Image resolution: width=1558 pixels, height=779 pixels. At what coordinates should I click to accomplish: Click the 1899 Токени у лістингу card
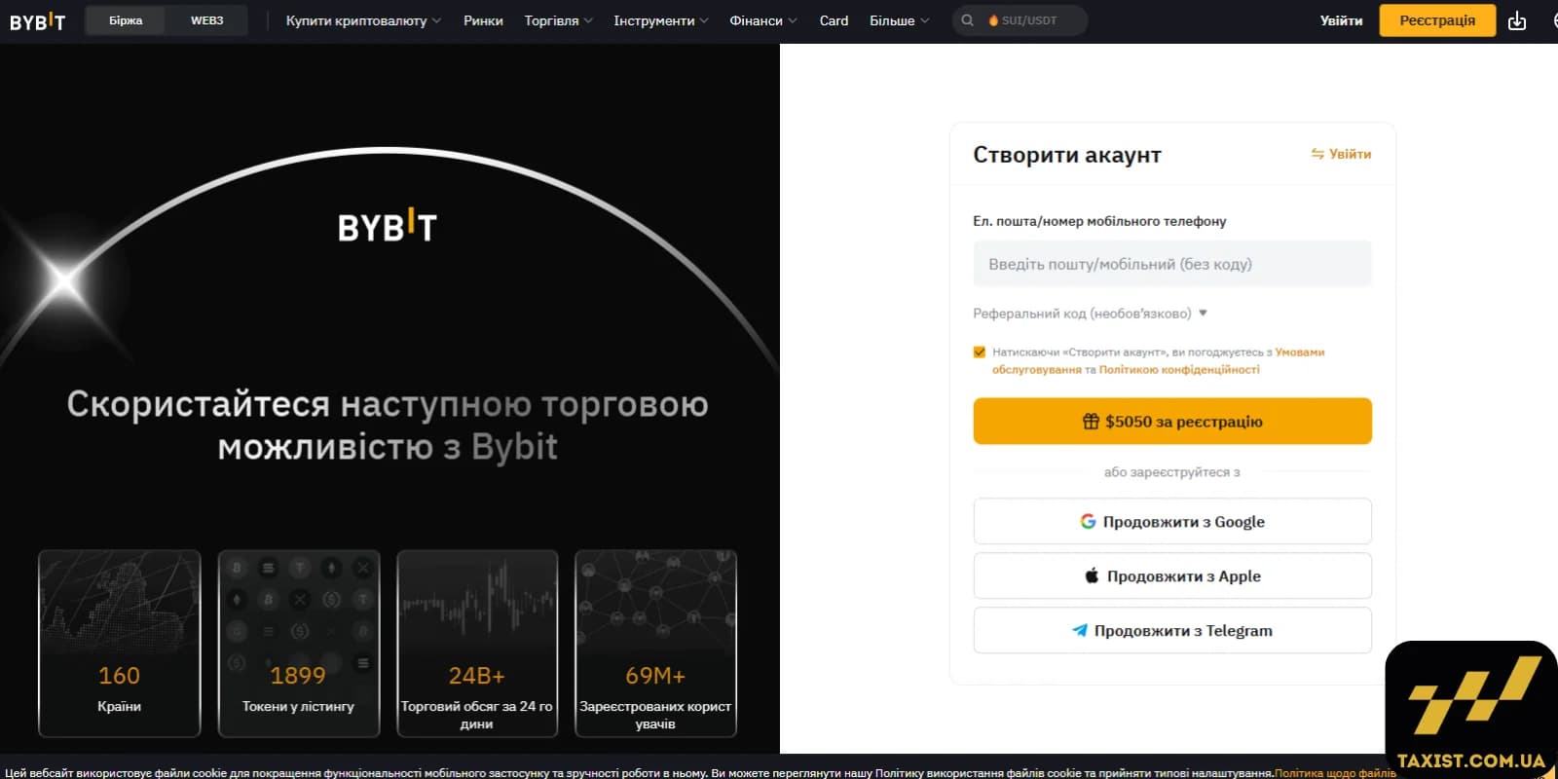(x=298, y=644)
